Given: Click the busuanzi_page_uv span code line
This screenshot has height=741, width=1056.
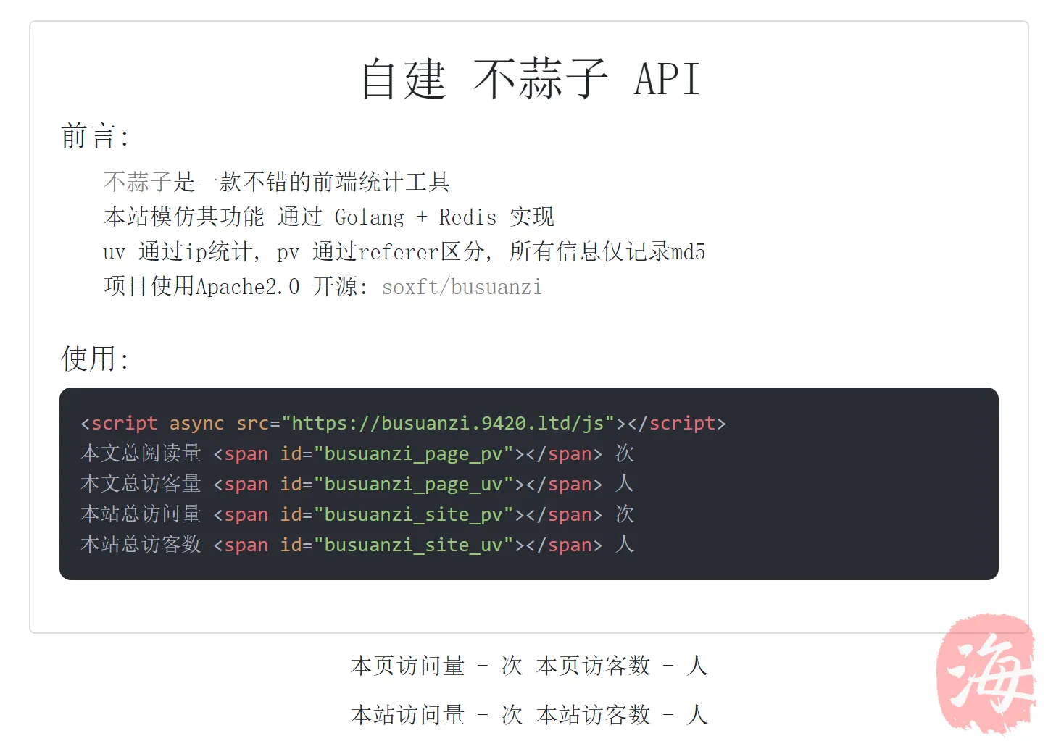Looking at the screenshot, I should 357,484.
